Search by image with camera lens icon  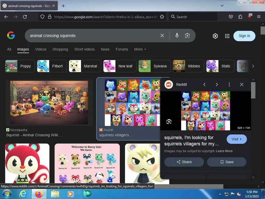tap(187, 35)
